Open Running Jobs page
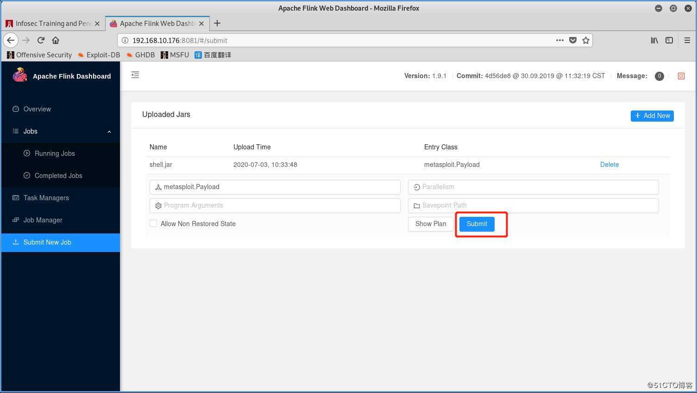 [61, 154]
